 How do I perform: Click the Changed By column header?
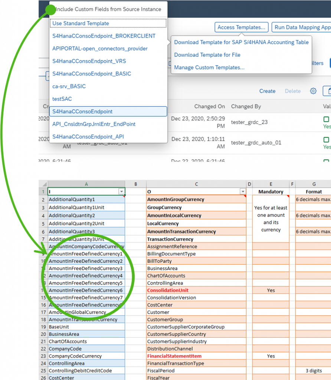tap(246, 107)
